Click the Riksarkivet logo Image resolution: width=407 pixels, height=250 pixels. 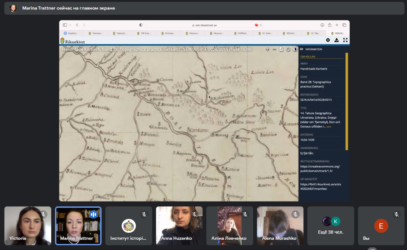[73, 41]
